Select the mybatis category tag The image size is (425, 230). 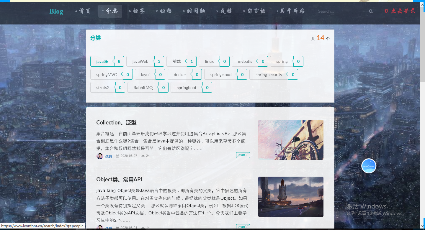[250, 61]
